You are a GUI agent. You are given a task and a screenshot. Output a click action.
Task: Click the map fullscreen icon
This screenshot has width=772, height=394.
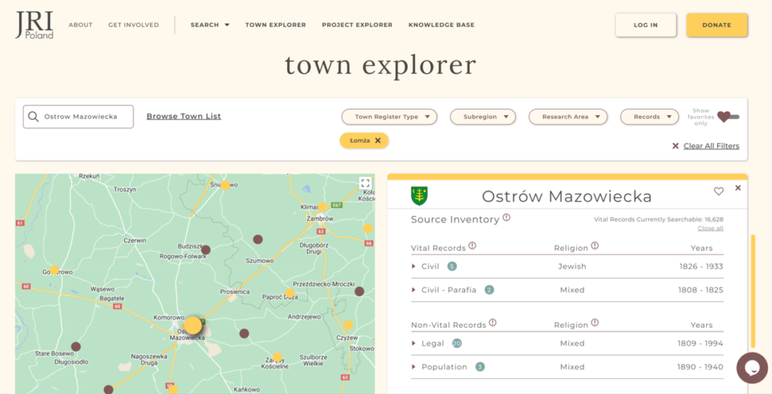click(365, 183)
